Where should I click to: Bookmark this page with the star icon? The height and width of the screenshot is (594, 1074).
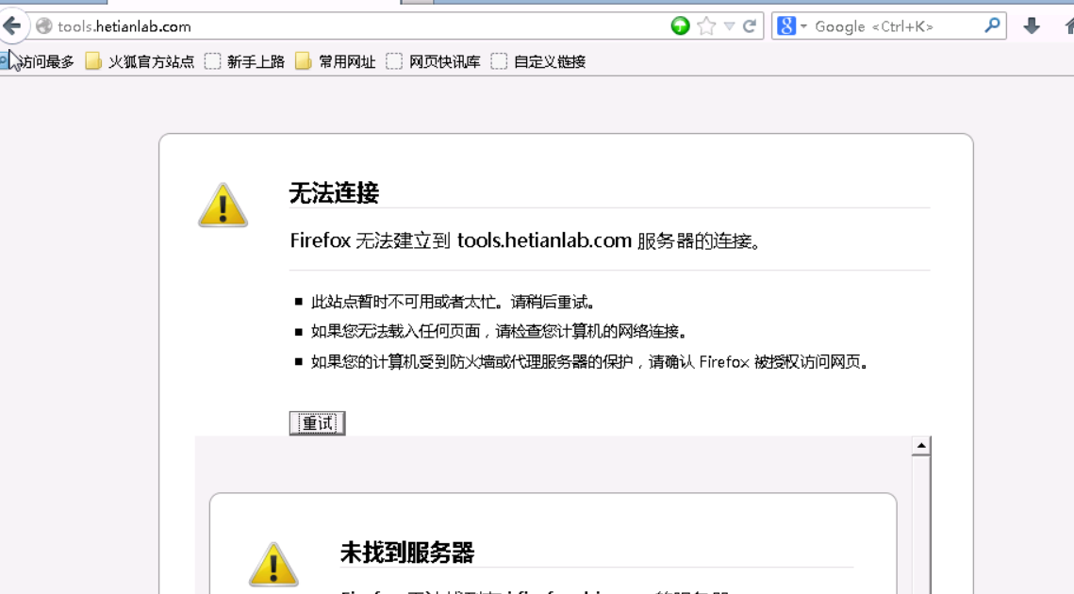pyautogui.click(x=706, y=26)
